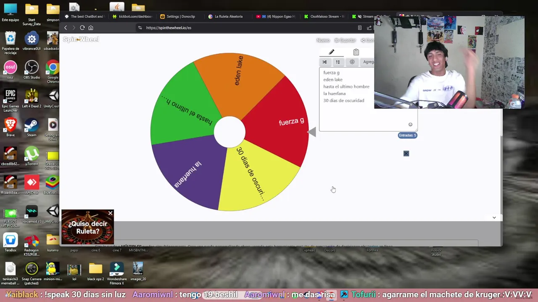Switch to La Ruleta Aleatoria tab
Screen dimensions: 538x302
click(x=228, y=16)
